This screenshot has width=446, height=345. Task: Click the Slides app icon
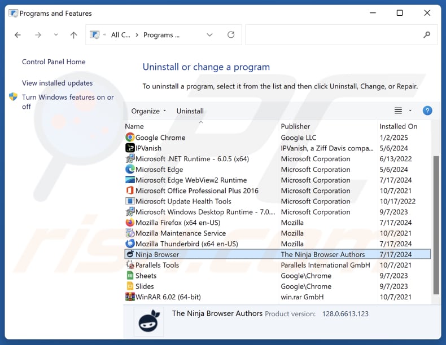(130, 286)
